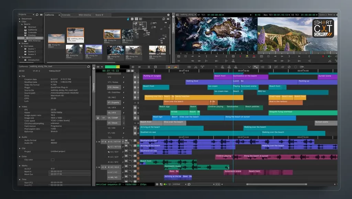Click the walking_along_the_road clip name field
Screen dimensions: 352x199
coord(58,66)
